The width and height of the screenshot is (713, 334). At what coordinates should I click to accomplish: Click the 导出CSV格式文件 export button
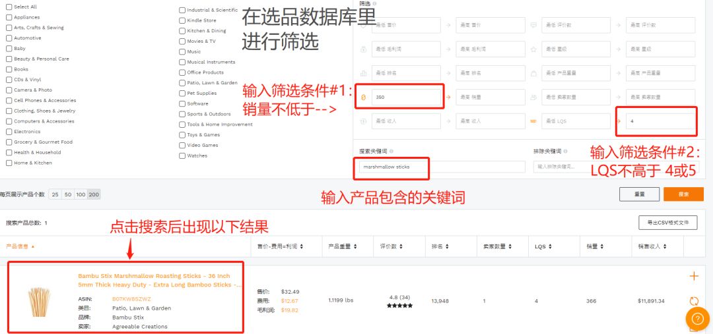(667, 223)
